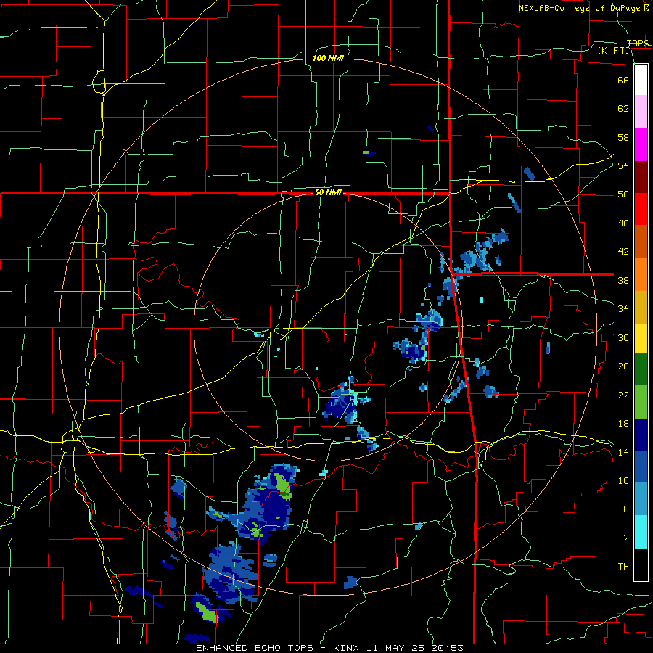Click the 2 legend value
Screen dimensions: 653x653
(625, 538)
